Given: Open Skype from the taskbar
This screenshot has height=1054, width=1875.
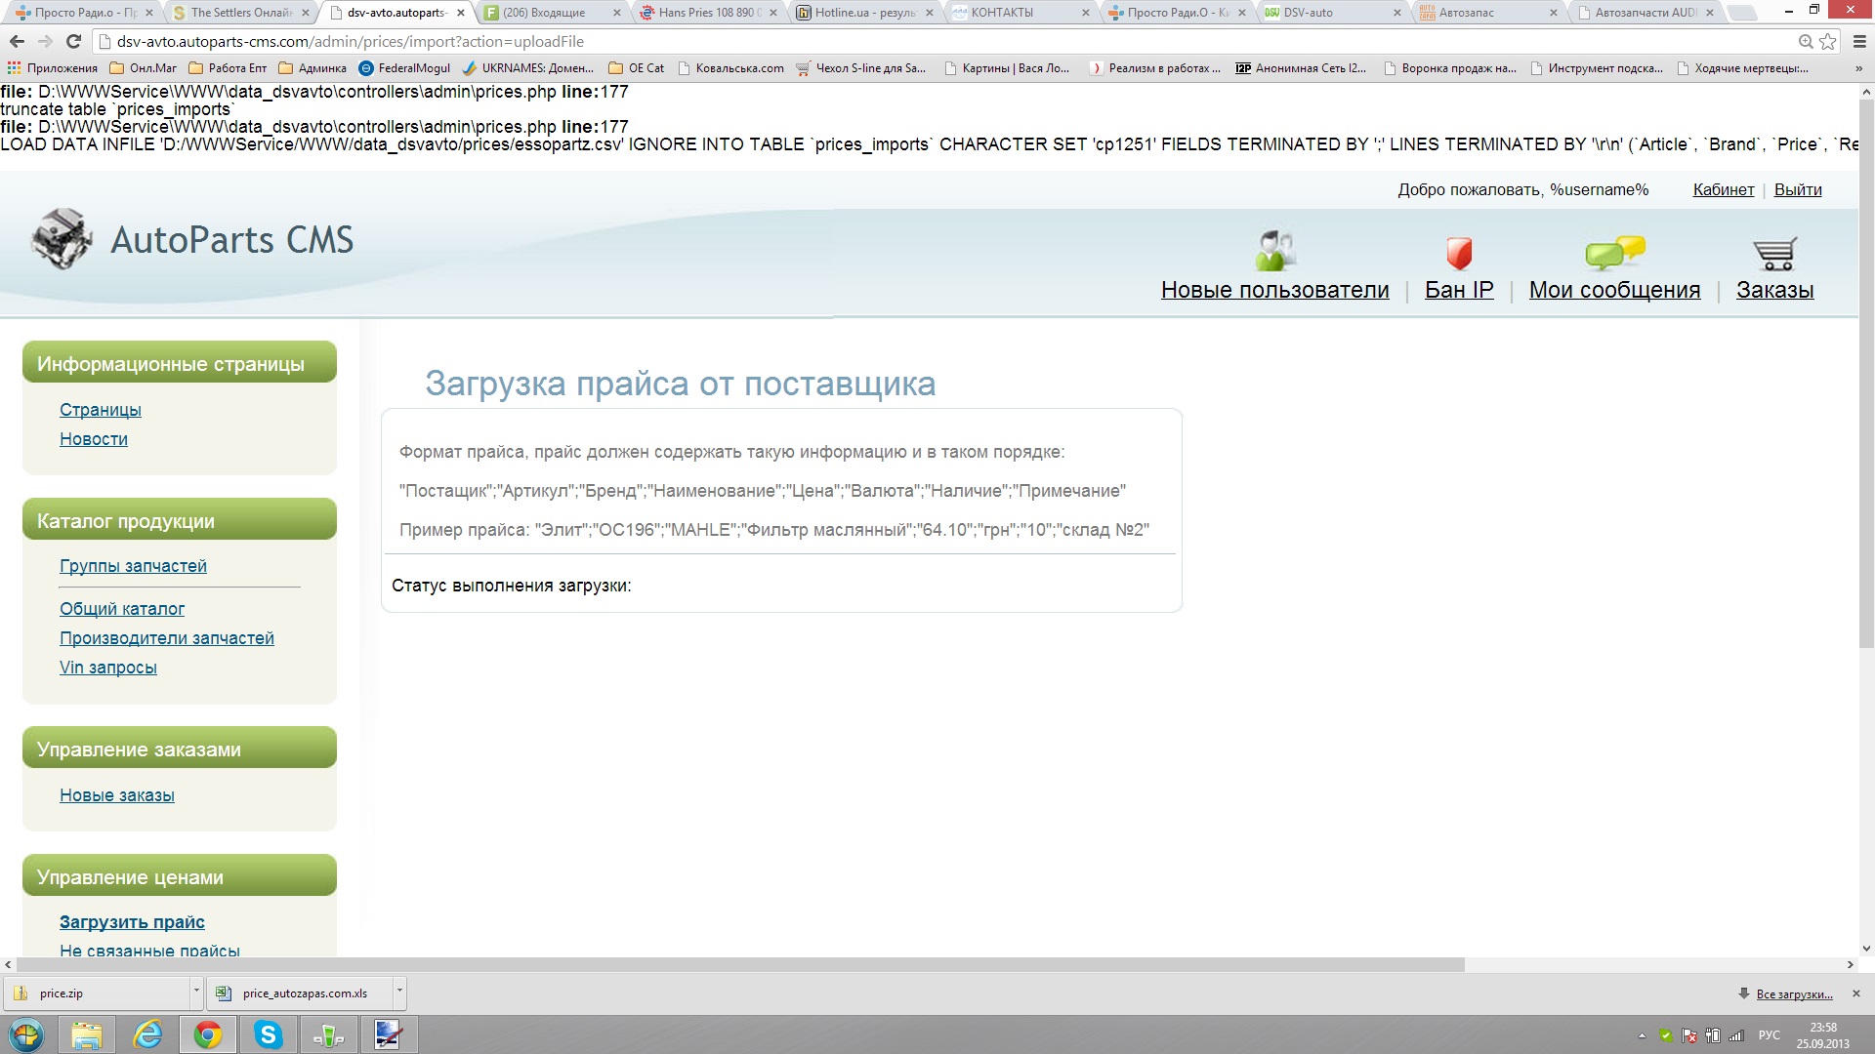Looking at the screenshot, I should pos(268,1034).
